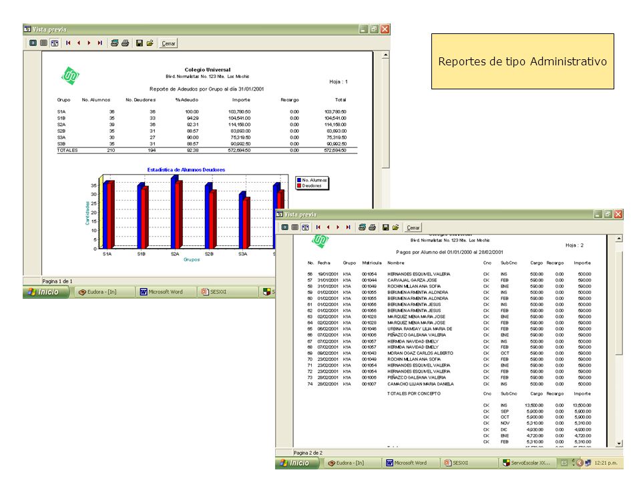Click the 'MORAN DIAZ CARLOS ALBERTO' row
The image size is (641, 480).
pyautogui.click(x=449, y=353)
